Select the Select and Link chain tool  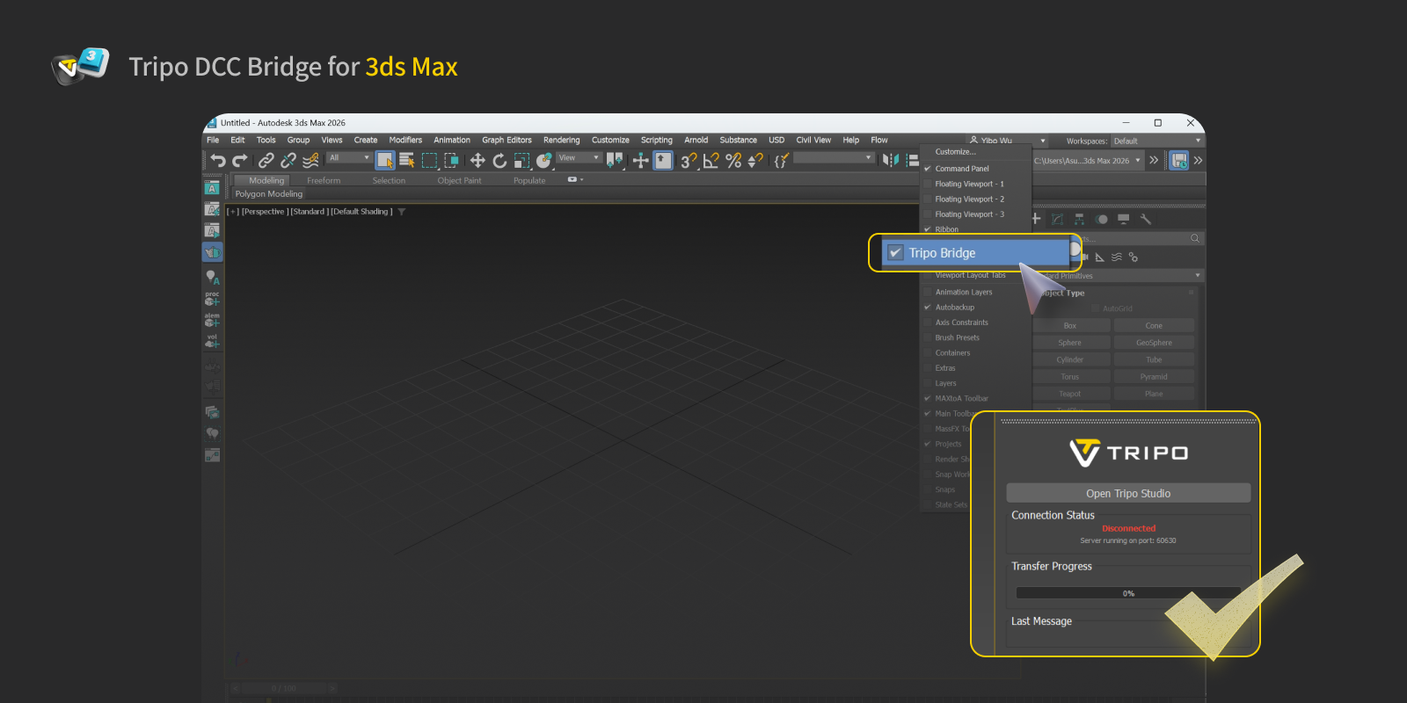[266, 160]
